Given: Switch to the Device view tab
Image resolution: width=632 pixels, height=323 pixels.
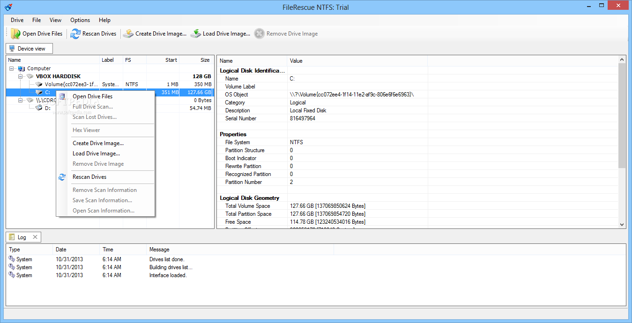Looking at the screenshot, I should click(29, 48).
